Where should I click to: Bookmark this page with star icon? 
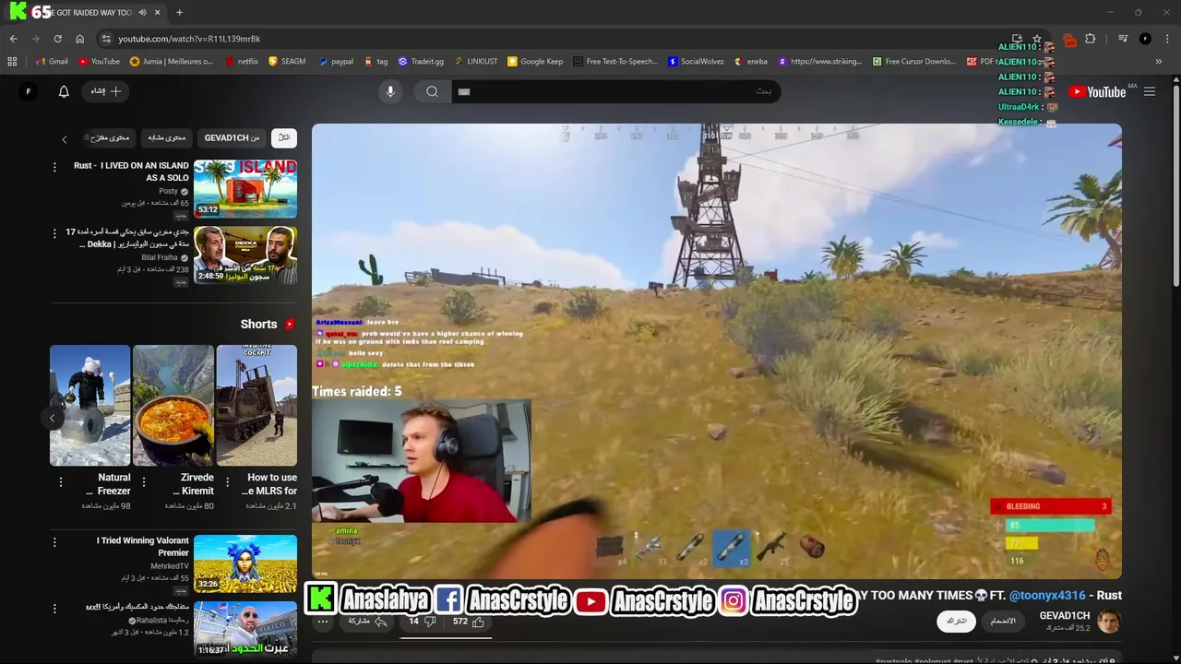tap(1037, 39)
